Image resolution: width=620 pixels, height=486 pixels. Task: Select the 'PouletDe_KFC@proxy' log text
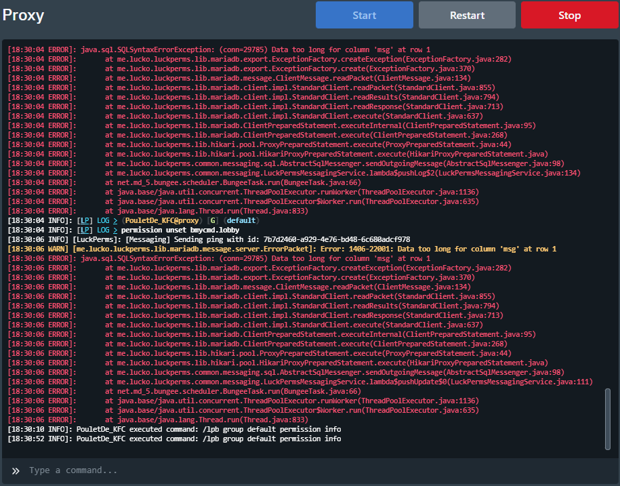point(162,220)
